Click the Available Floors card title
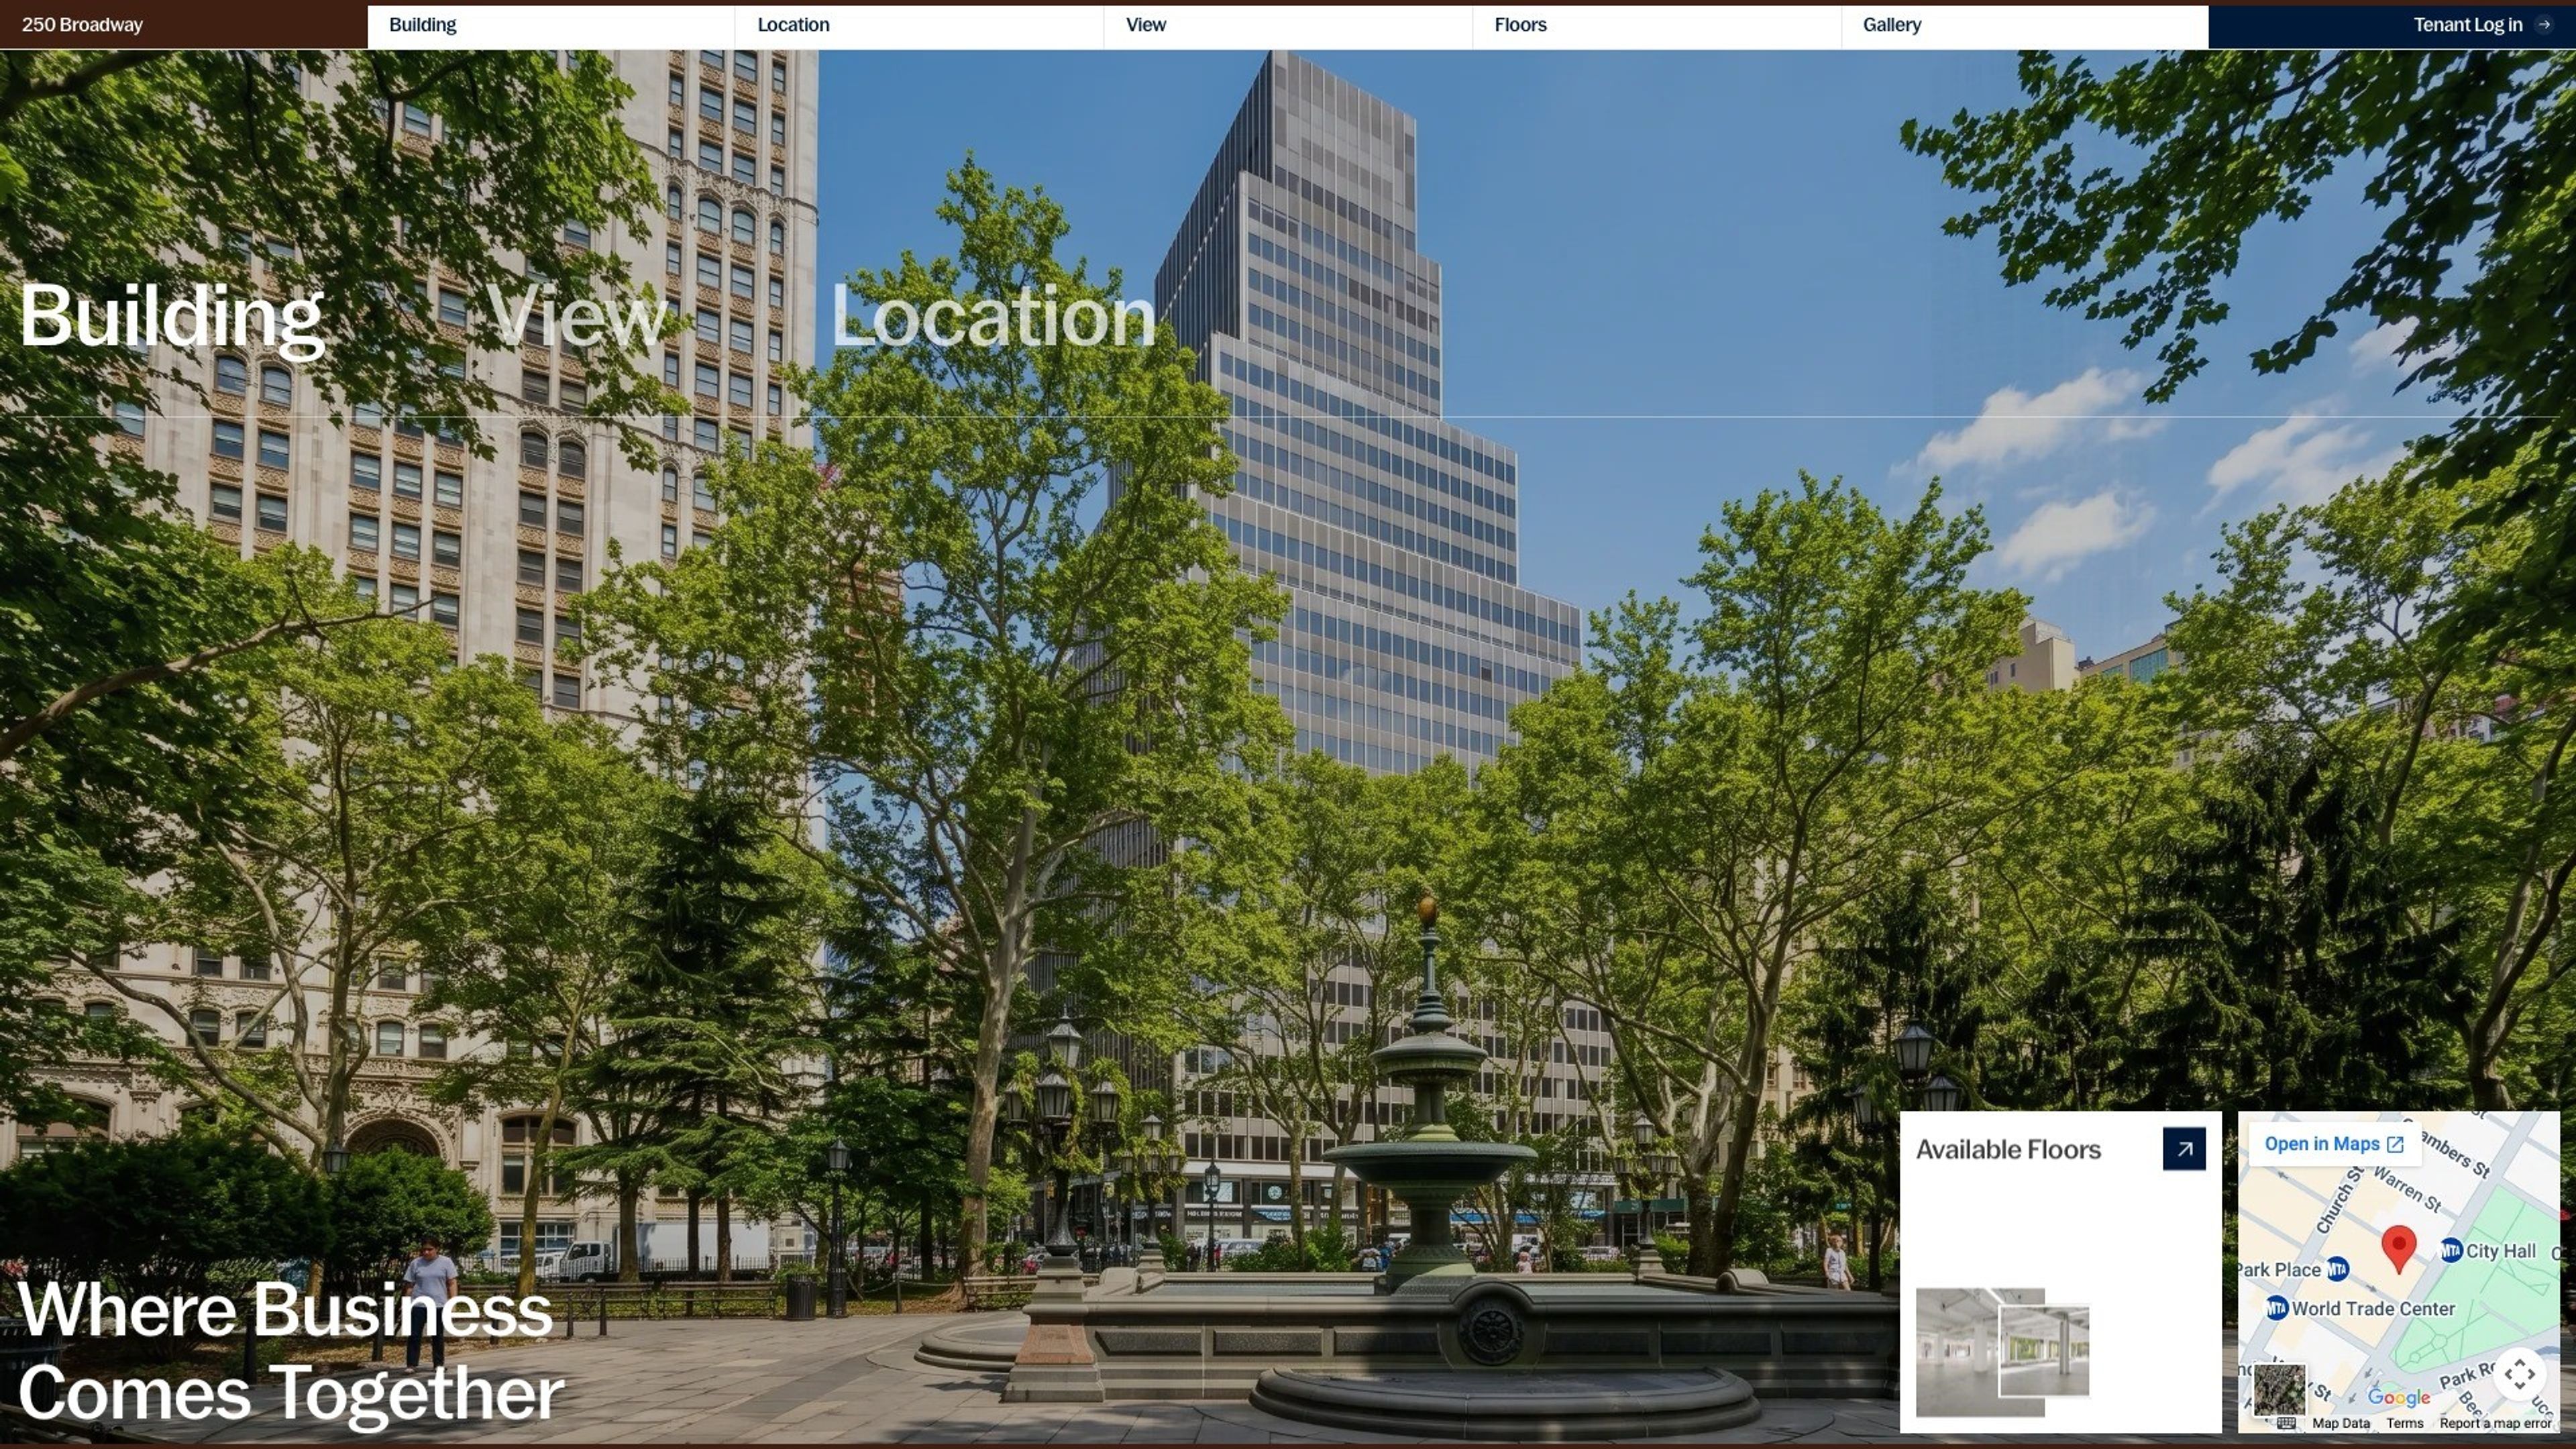 (x=2008, y=1150)
